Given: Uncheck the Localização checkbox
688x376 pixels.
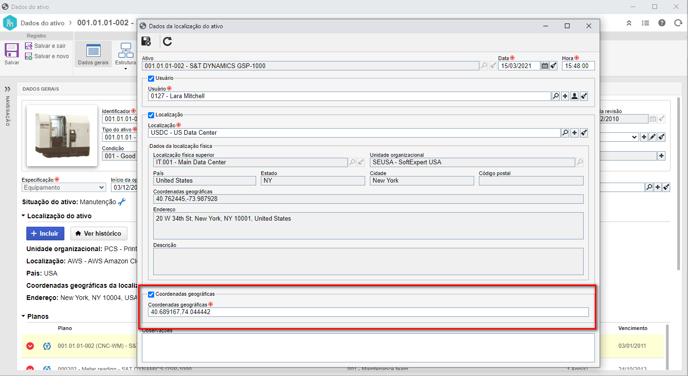Looking at the screenshot, I should 151,115.
